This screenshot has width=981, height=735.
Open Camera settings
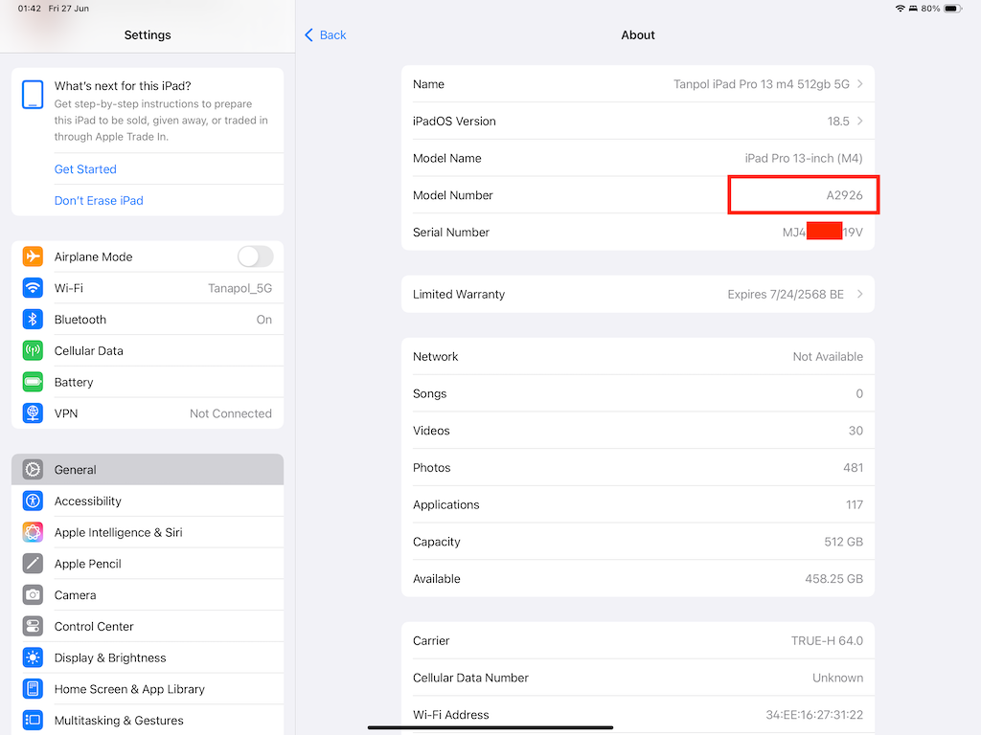coord(148,594)
